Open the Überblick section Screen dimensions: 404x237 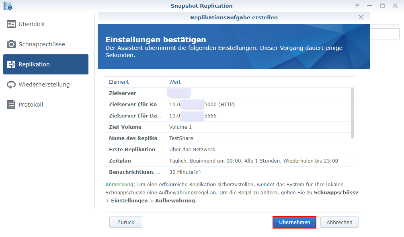(x=31, y=24)
